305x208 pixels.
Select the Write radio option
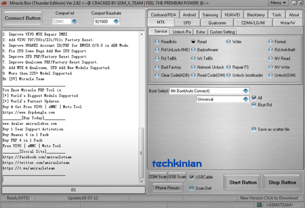(229, 42)
